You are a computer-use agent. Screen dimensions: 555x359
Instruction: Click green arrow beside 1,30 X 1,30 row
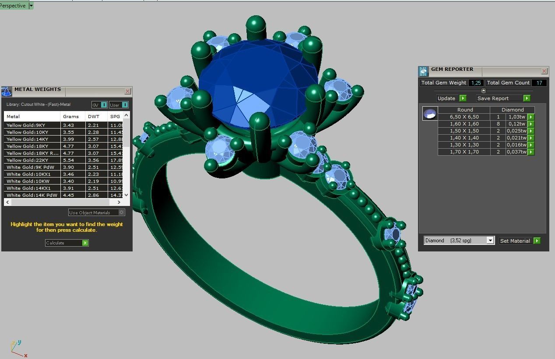tap(530, 145)
